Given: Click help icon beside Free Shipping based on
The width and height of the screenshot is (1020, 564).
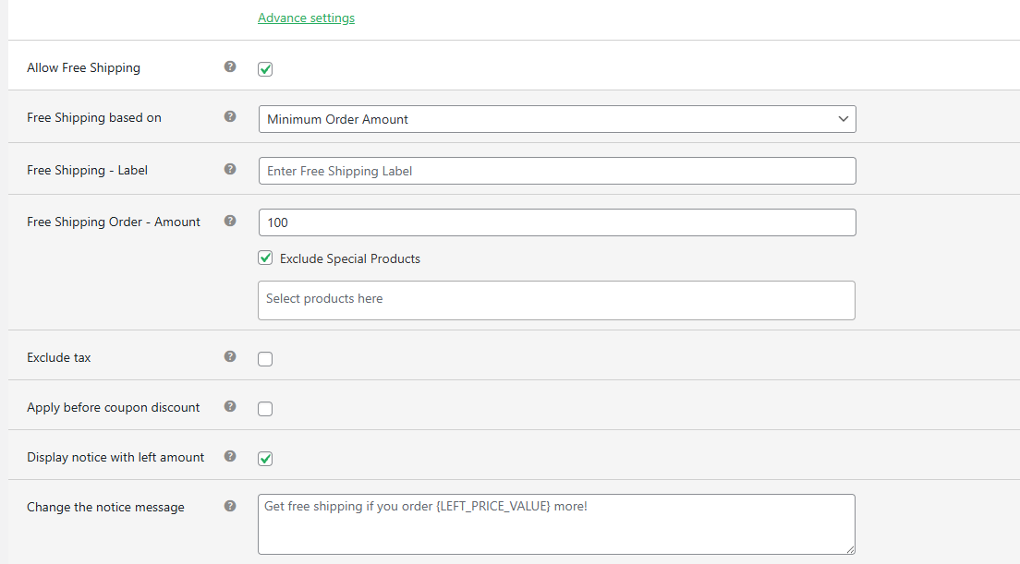Looking at the screenshot, I should click(x=229, y=116).
